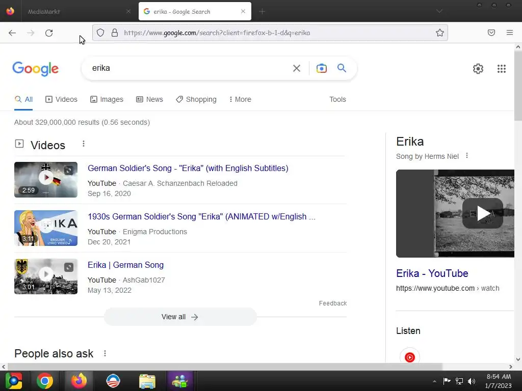
Task: Open Action Center flag icon
Action: (x=447, y=381)
